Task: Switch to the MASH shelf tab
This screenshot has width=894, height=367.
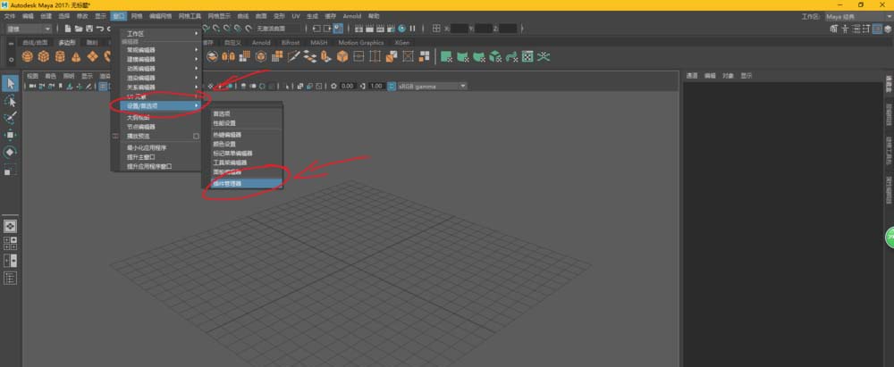Action: coord(319,43)
